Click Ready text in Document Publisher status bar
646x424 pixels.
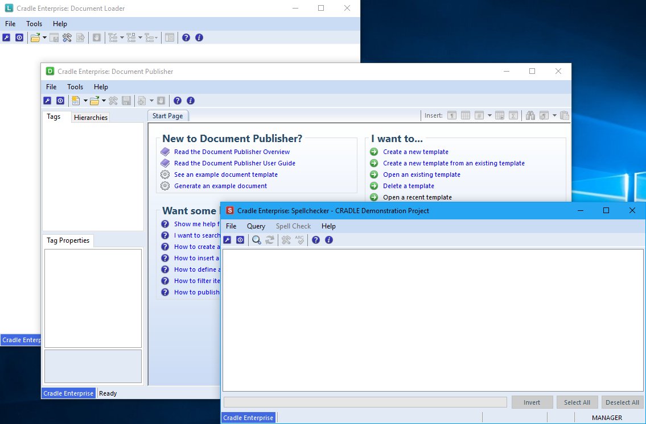pos(108,393)
